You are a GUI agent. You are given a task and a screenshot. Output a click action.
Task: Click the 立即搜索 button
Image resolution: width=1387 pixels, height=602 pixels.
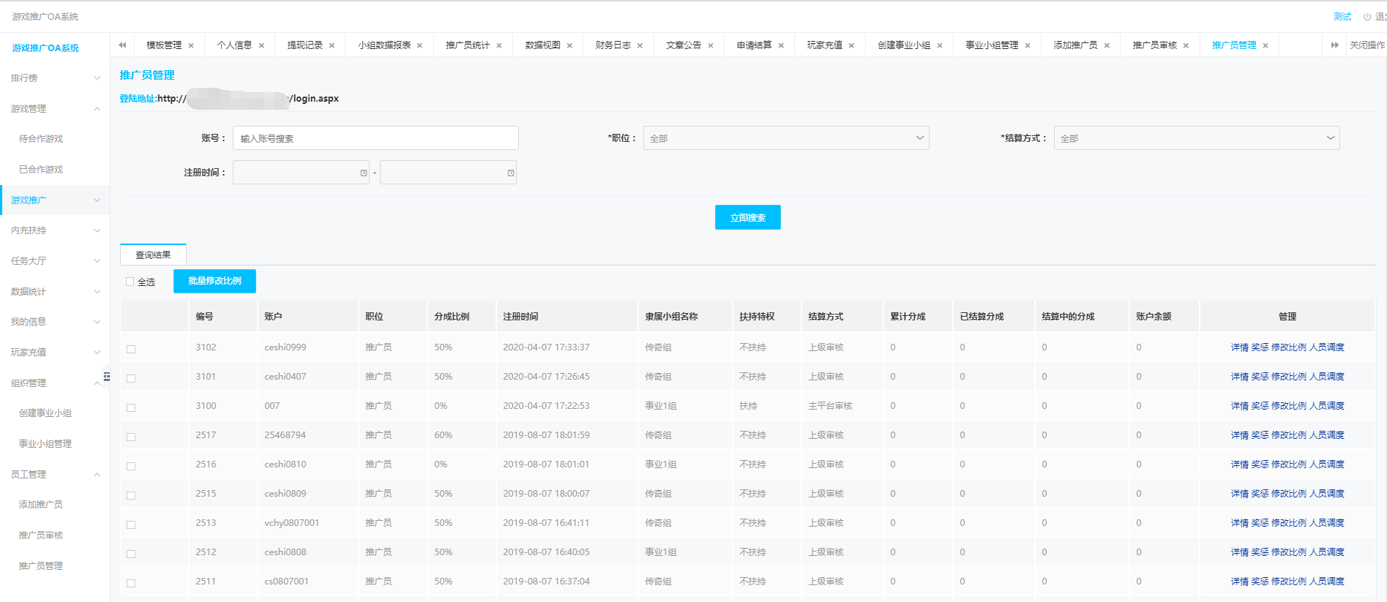click(x=747, y=217)
